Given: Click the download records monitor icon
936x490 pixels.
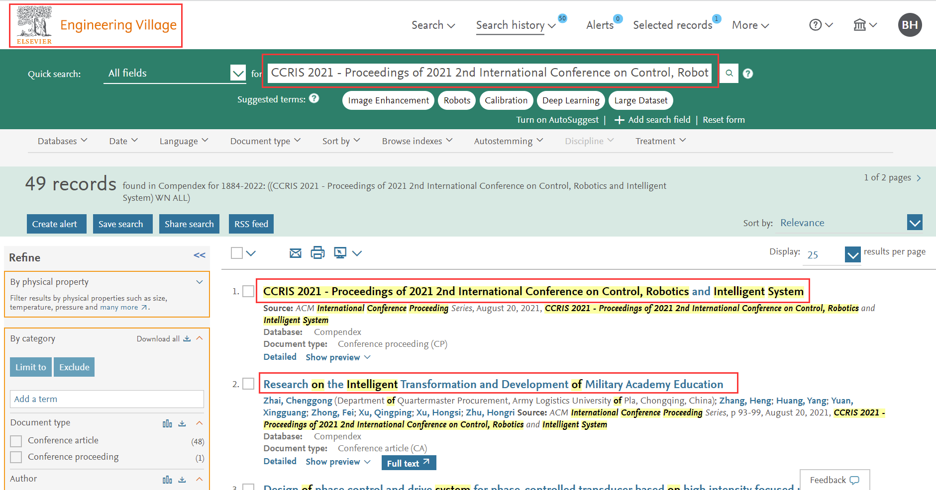Looking at the screenshot, I should coord(340,253).
